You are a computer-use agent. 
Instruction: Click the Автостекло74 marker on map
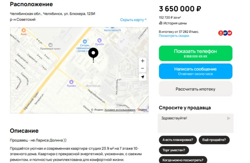point(112,30)
